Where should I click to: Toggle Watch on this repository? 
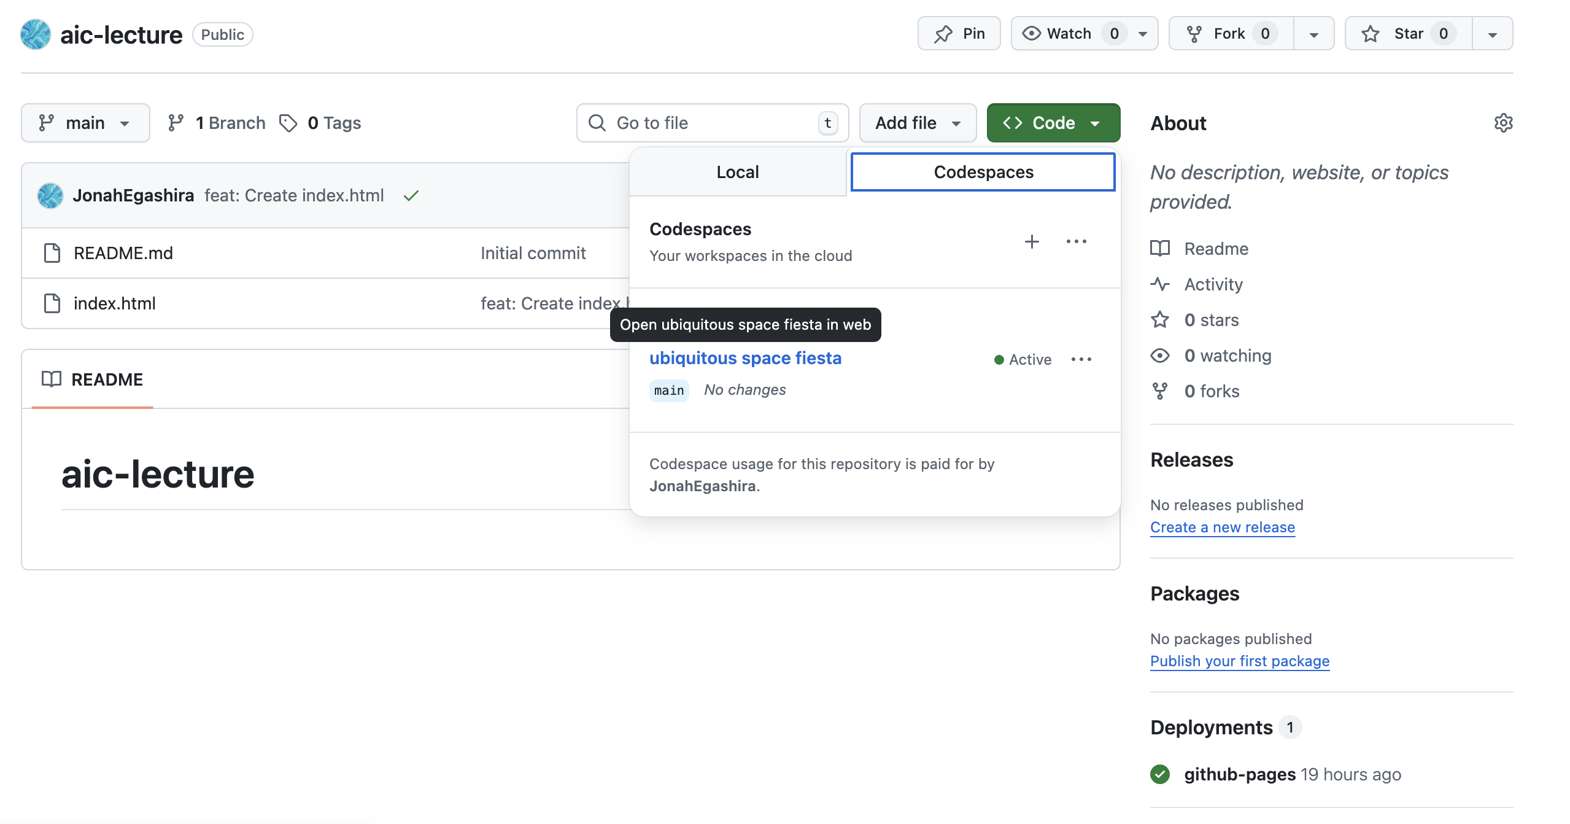(x=1068, y=34)
